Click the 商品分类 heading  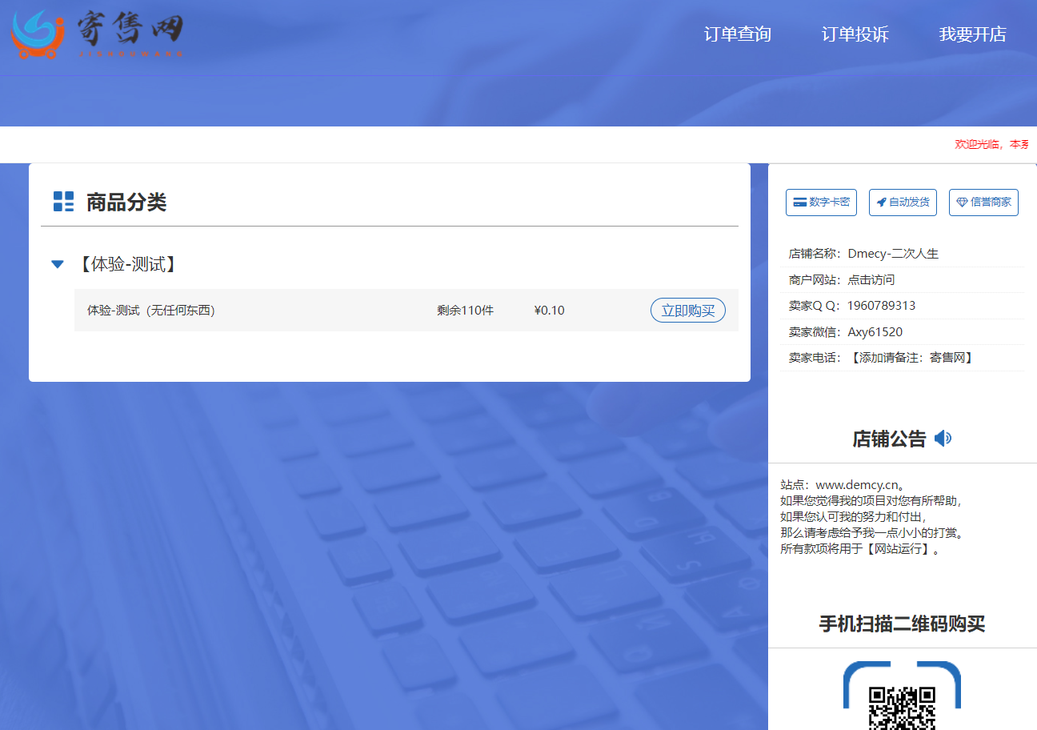(x=126, y=202)
